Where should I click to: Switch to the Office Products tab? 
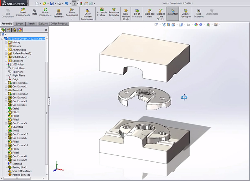pyautogui.click(x=59, y=24)
